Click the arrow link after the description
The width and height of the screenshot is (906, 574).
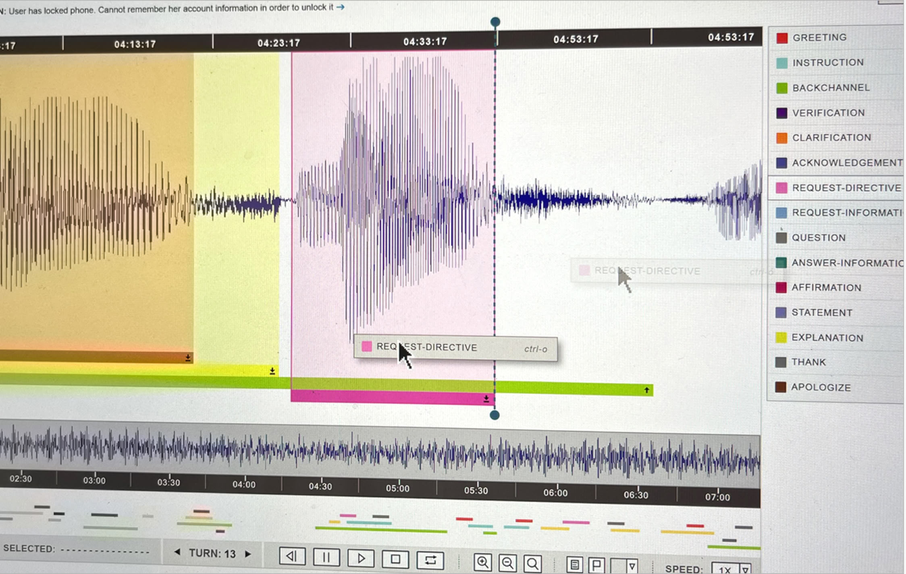coord(341,7)
